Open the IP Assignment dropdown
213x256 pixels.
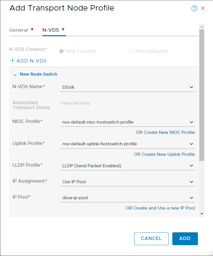127,182
